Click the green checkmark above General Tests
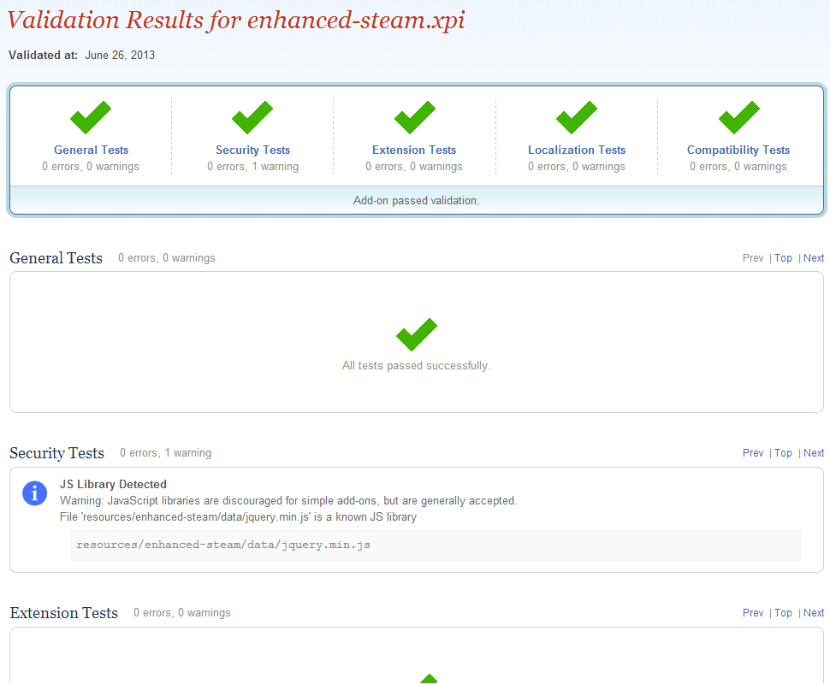Image resolution: width=830 pixels, height=684 pixels. coord(91,117)
